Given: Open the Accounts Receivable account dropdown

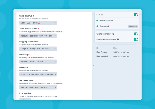Looking at the screenshot, I should [x=38, y=36].
